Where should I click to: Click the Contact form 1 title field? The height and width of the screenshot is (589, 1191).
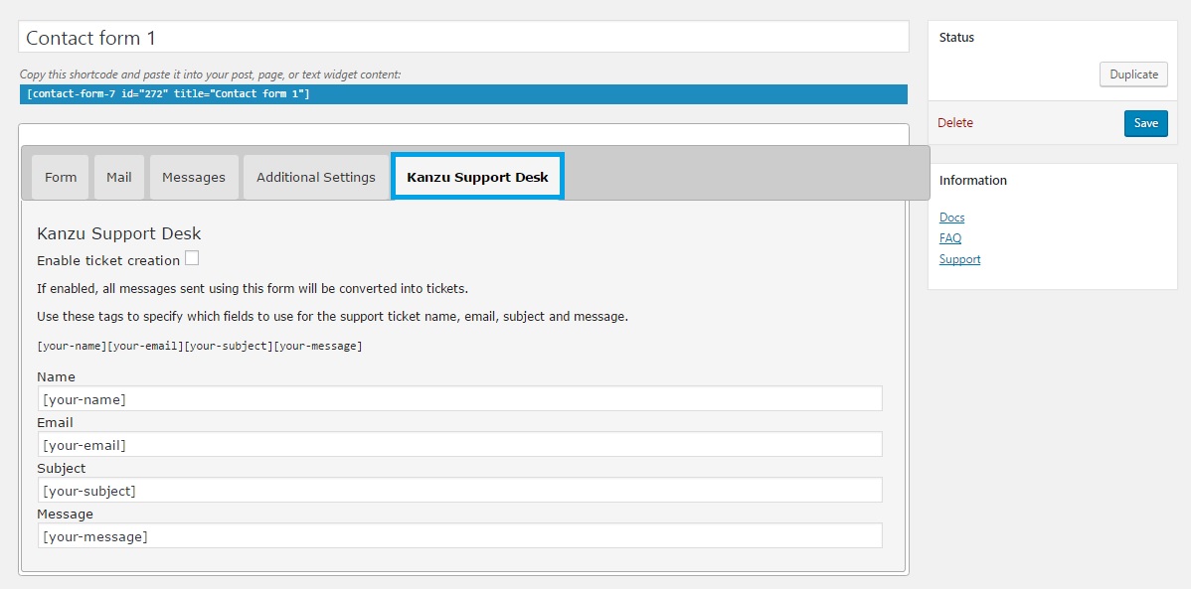click(463, 37)
